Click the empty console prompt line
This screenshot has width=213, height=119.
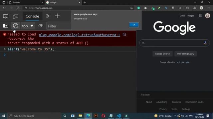[x=68, y=55]
